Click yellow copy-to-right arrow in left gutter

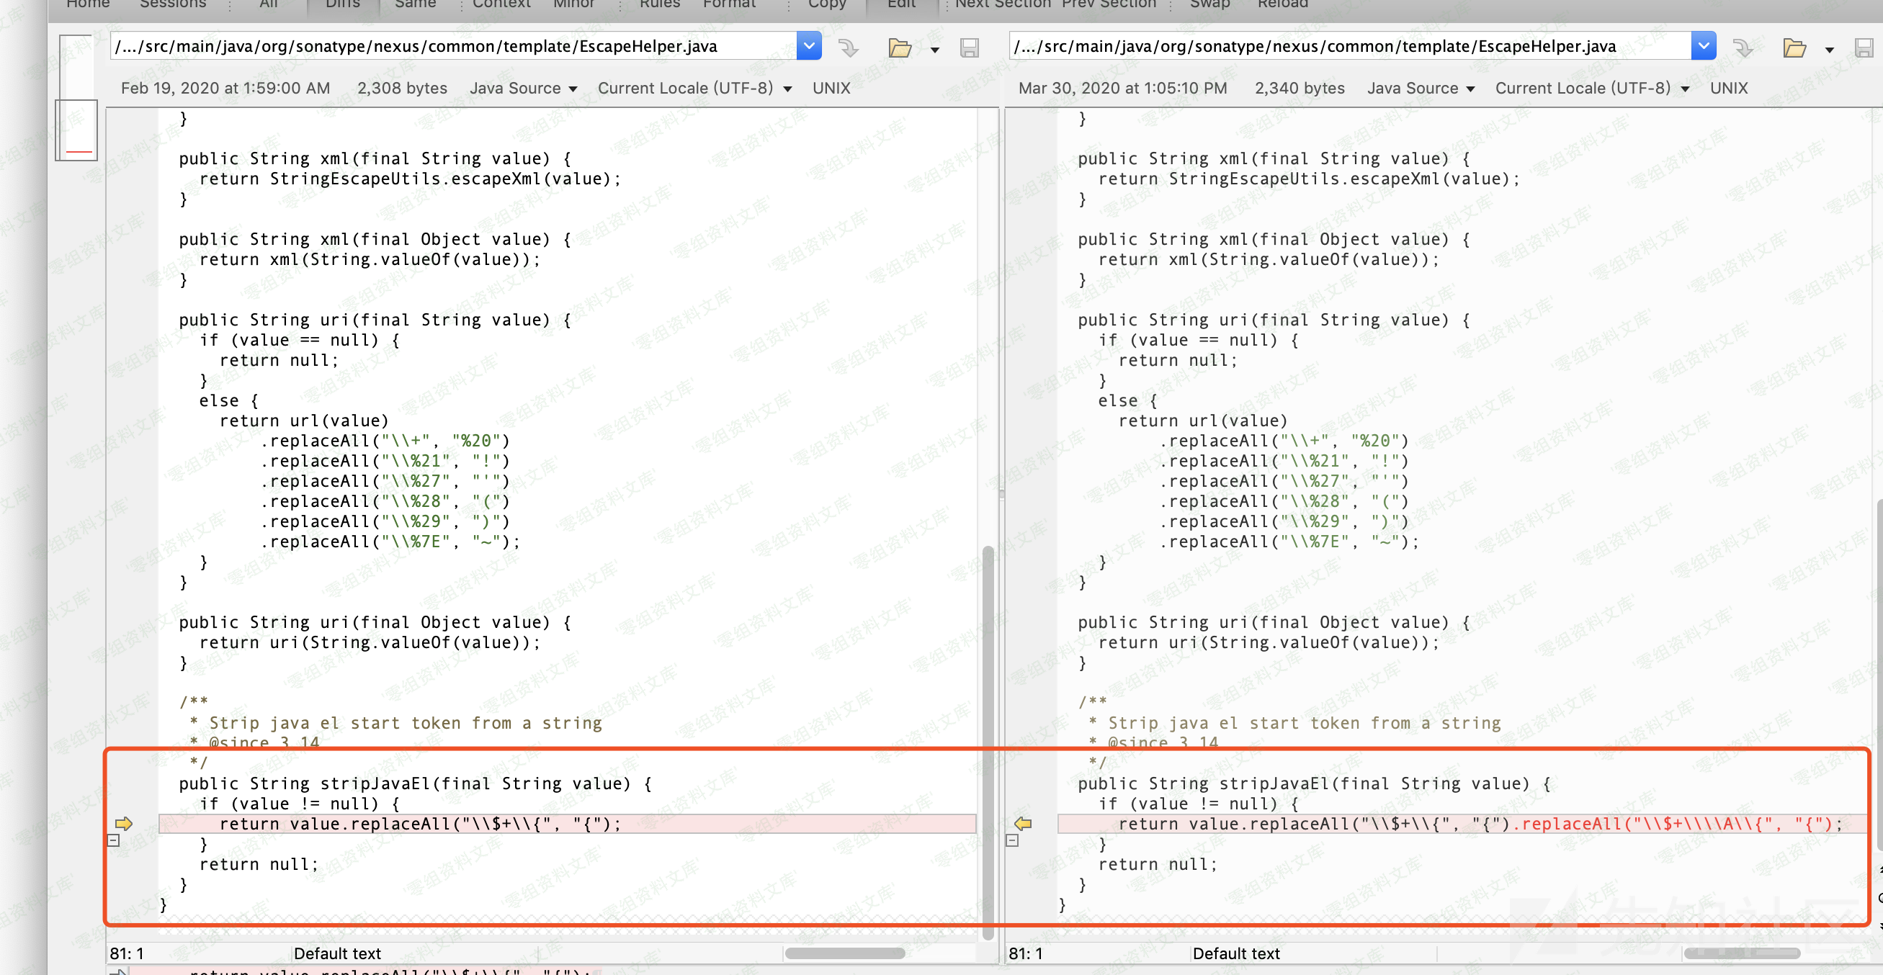pyautogui.click(x=123, y=824)
